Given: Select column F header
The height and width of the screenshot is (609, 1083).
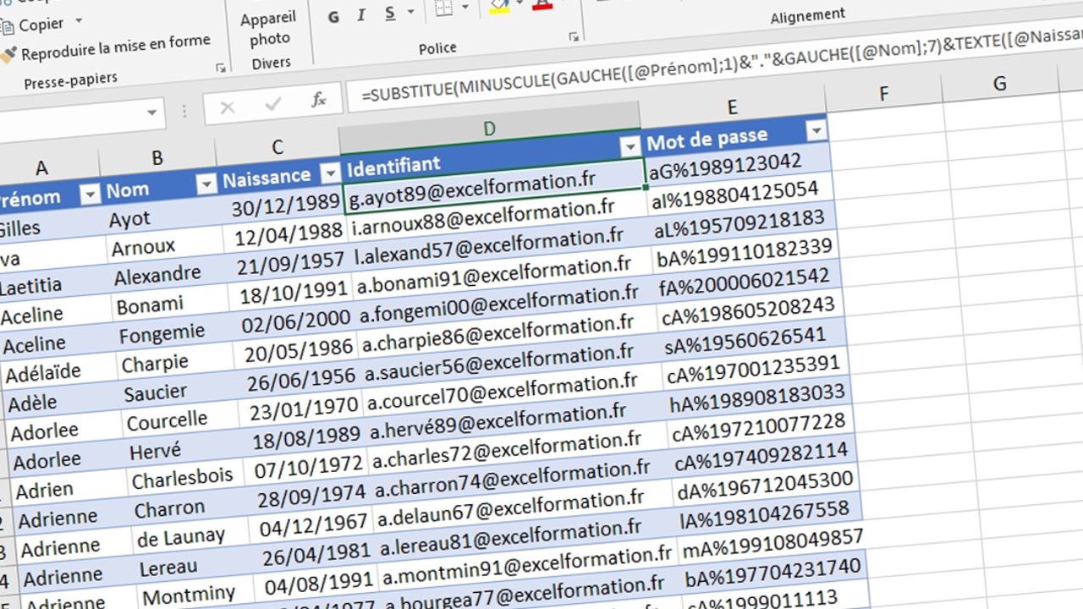Looking at the screenshot, I should point(884,93).
